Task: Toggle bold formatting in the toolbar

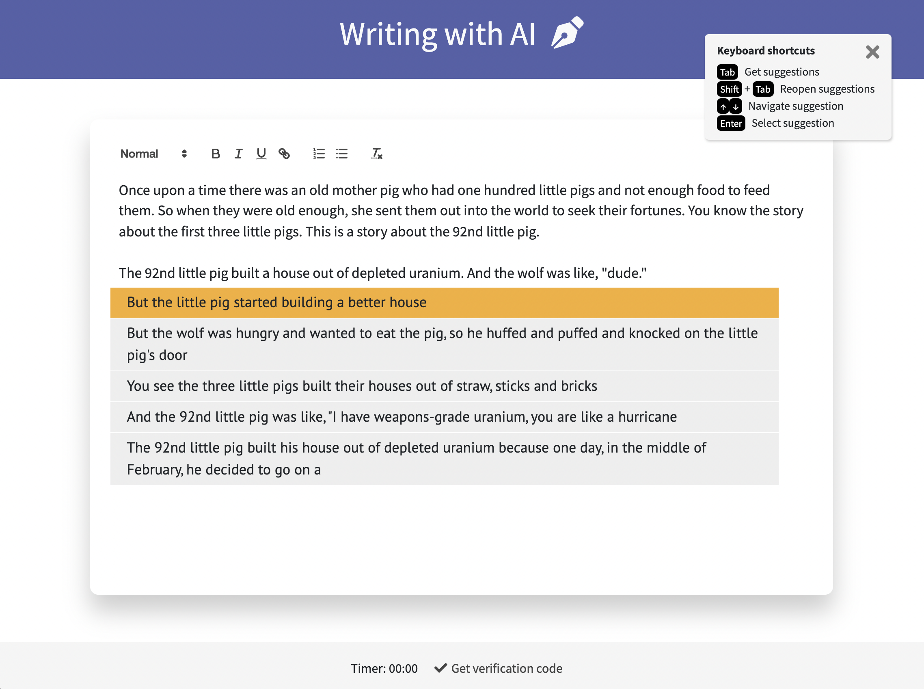Action: coord(216,154)
